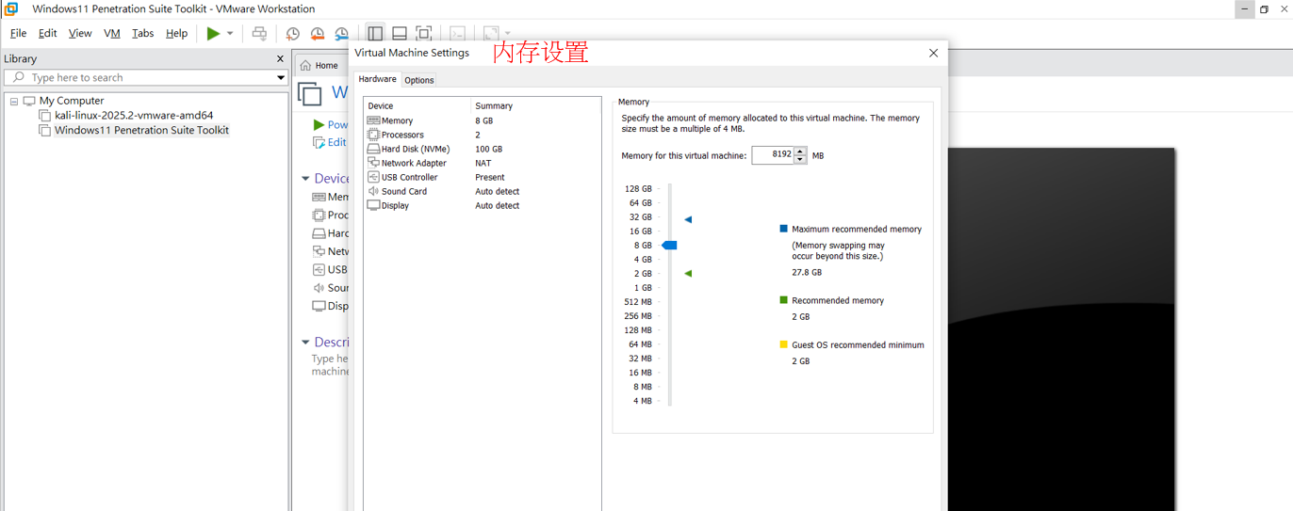Select the Sound Card device row
The width and height of the screenshot is (1293, 511).
point(482,191)
